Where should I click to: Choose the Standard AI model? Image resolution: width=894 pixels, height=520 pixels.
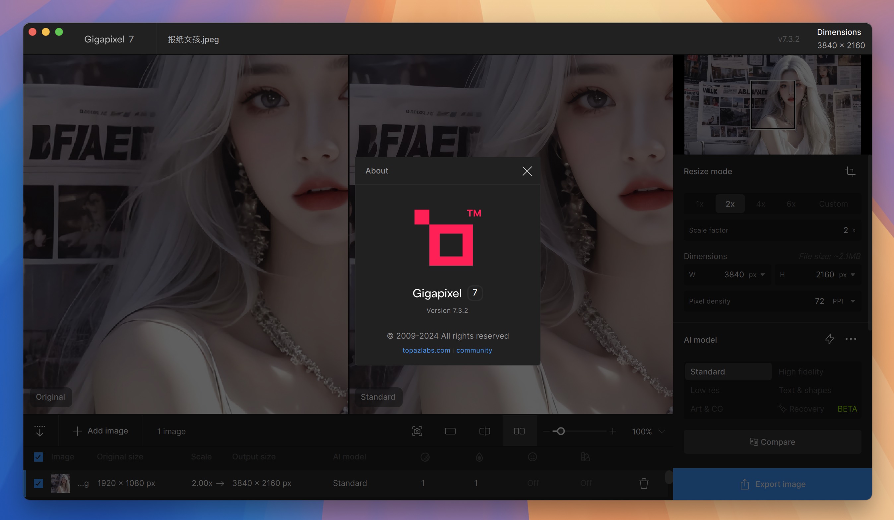pos(728,371)
